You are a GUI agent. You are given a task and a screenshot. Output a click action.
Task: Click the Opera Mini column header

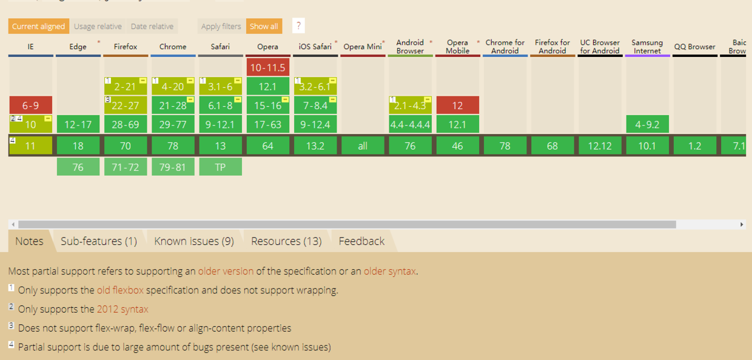pos(363,47)
